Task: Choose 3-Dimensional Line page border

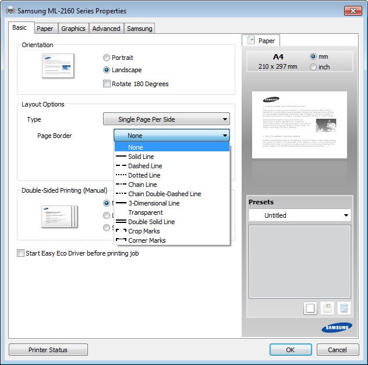Action: (x=172, y=203)
